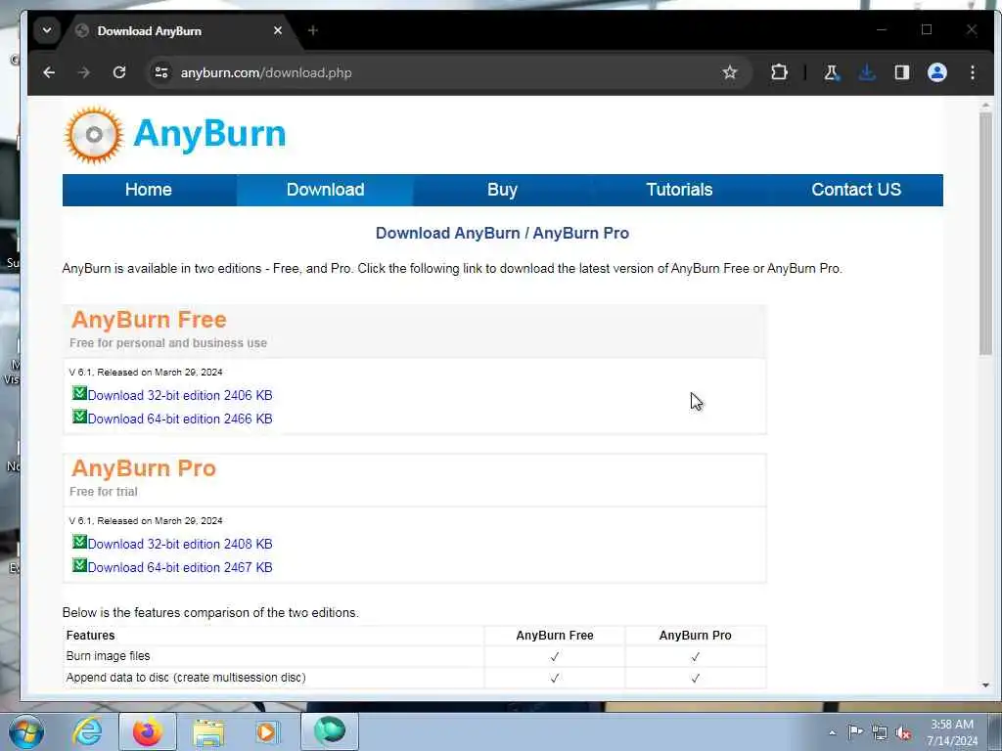
Task: Open site information icon in address bar
Action: point(161,72)
